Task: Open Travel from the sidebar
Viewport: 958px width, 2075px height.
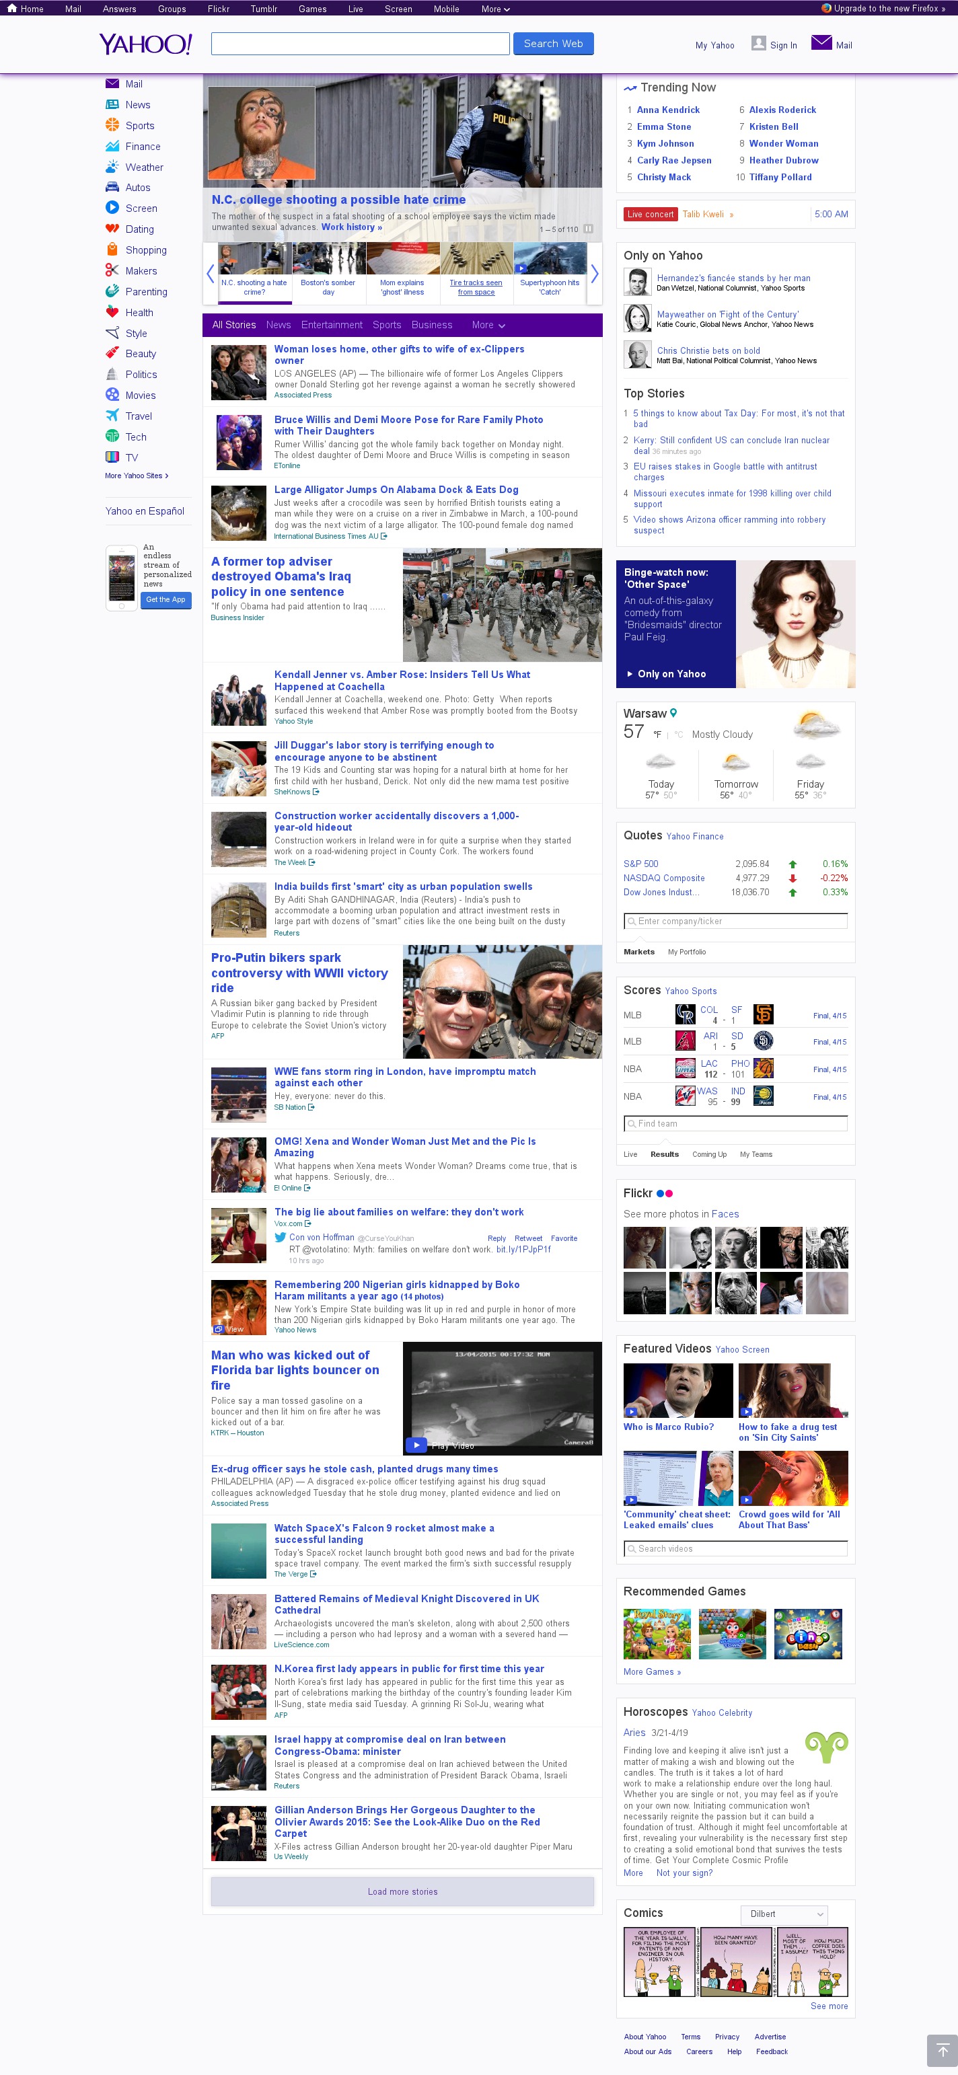Action: pos(138,416)
